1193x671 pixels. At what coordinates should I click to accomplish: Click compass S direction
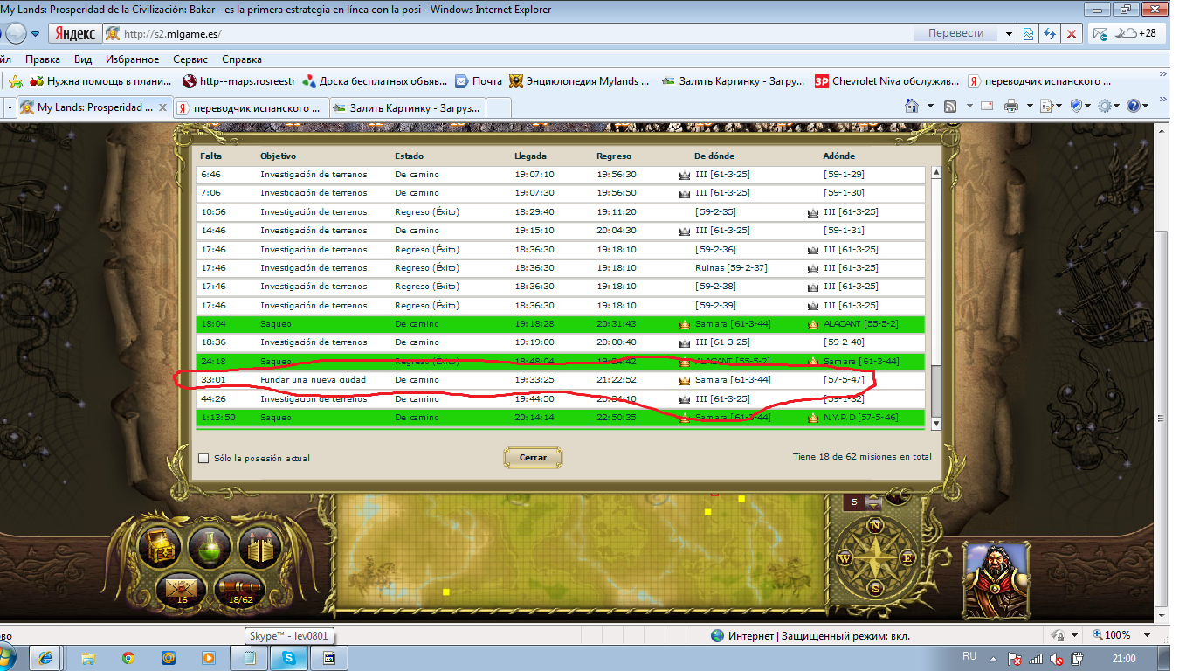tap(875, 589)
